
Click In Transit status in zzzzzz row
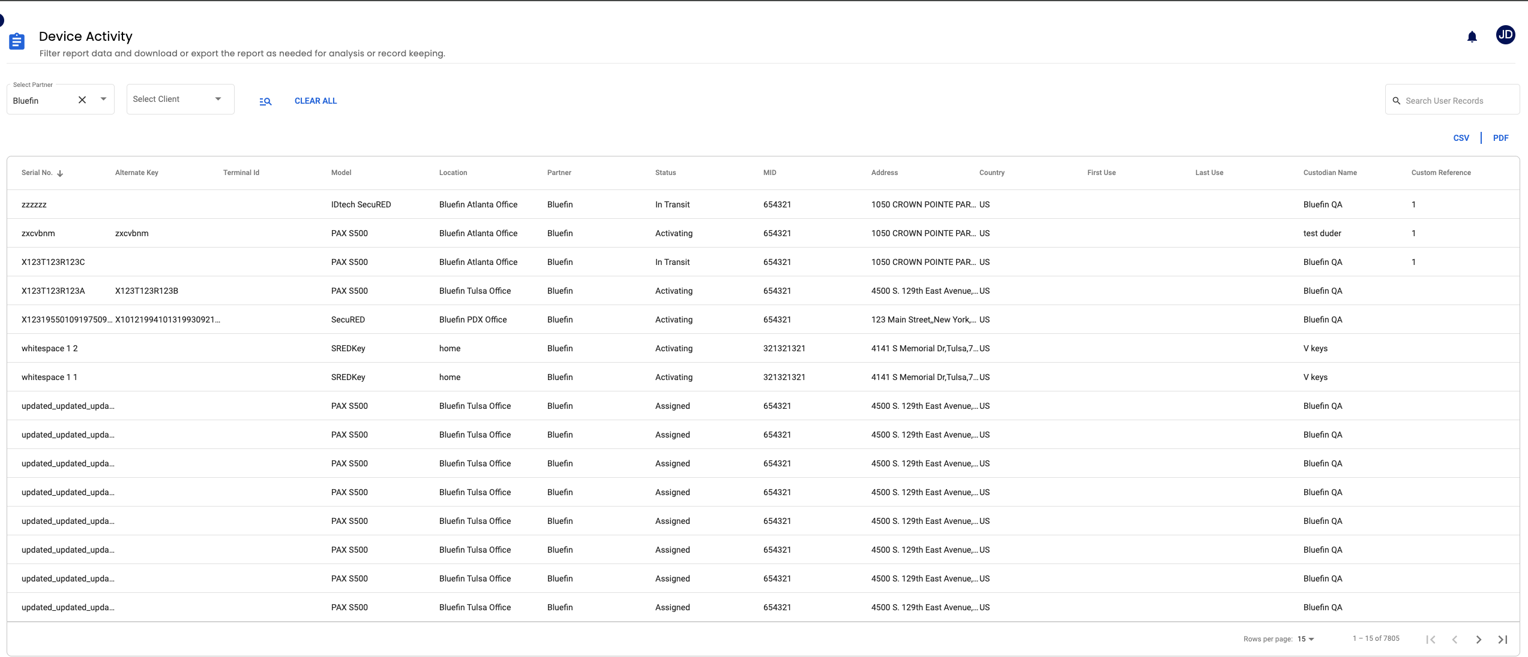[673, 204]
